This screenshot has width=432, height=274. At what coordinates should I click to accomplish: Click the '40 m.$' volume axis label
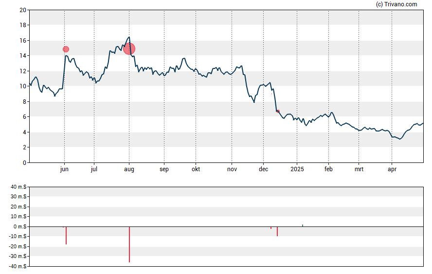pos(18,187)
